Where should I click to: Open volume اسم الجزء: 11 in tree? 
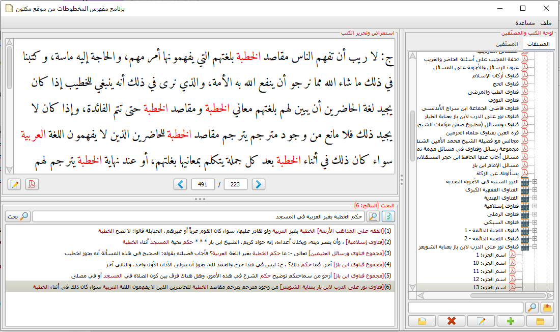[490, 271]
